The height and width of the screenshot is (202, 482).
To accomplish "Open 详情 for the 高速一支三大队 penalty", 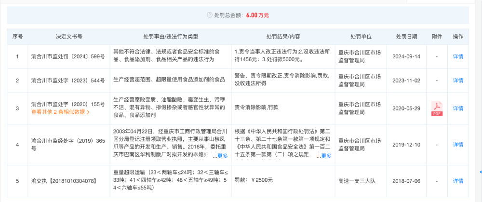I will coord(458,181).
